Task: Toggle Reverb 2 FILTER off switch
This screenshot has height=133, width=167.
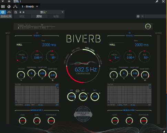Action: [x=149, y=85]
